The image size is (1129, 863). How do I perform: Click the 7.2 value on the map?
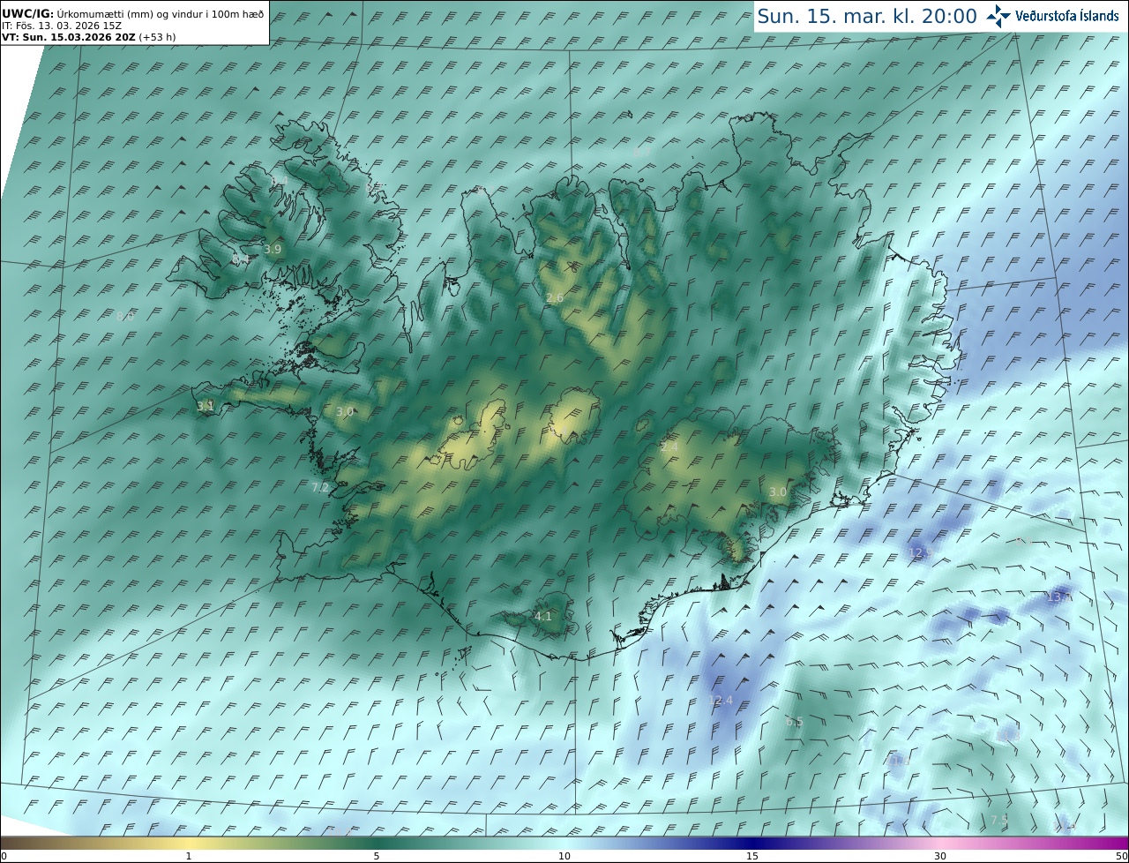pos(320,488)
